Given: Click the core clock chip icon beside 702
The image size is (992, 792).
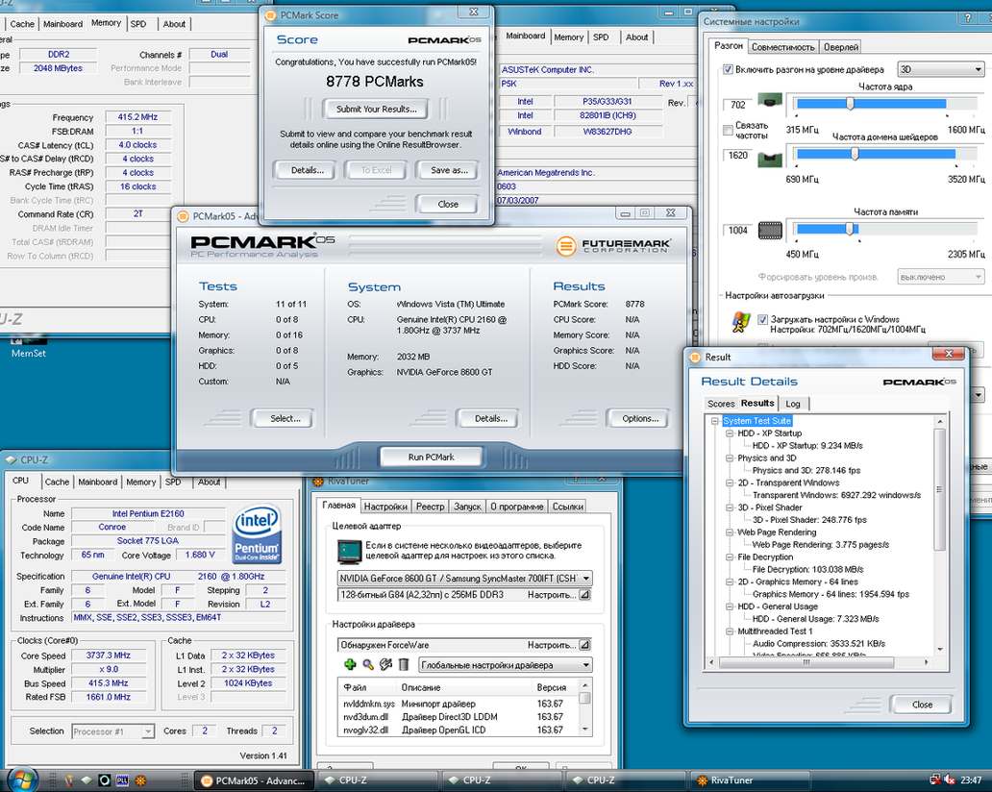Looking at the screenshot, I should (769, 101).
